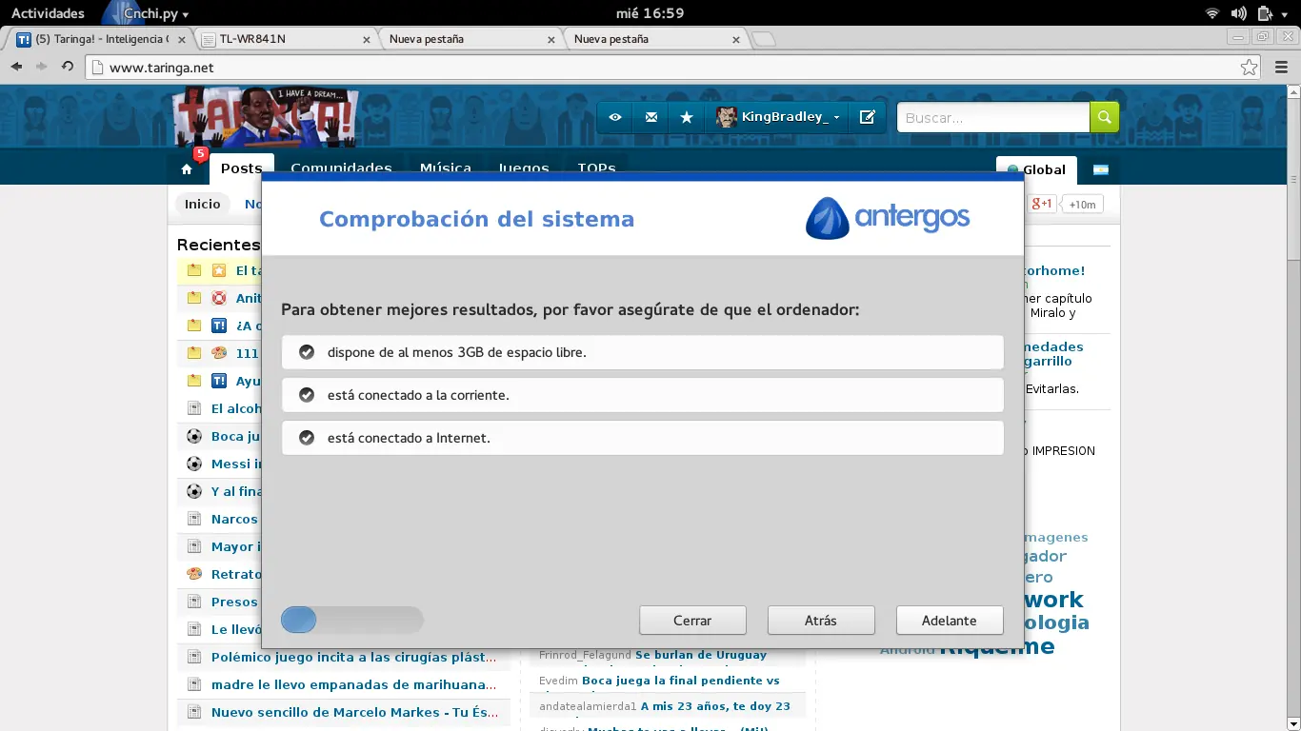Click the Cerrar button in installer

(692, 620)
